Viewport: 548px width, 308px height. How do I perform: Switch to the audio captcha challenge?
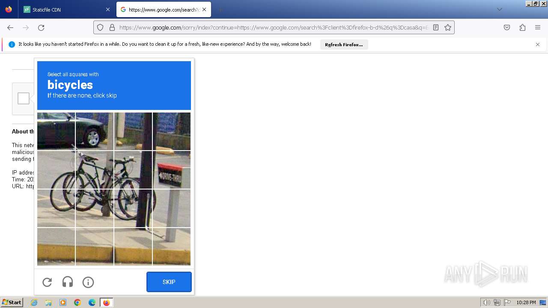(68, 282)
